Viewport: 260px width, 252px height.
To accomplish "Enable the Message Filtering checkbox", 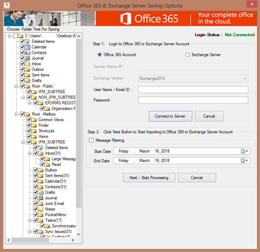I will click(x=91, y=140).
